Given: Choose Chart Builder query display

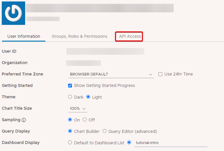Looking at the screenshot, I should pyautogui.click(x=70, y=131).
